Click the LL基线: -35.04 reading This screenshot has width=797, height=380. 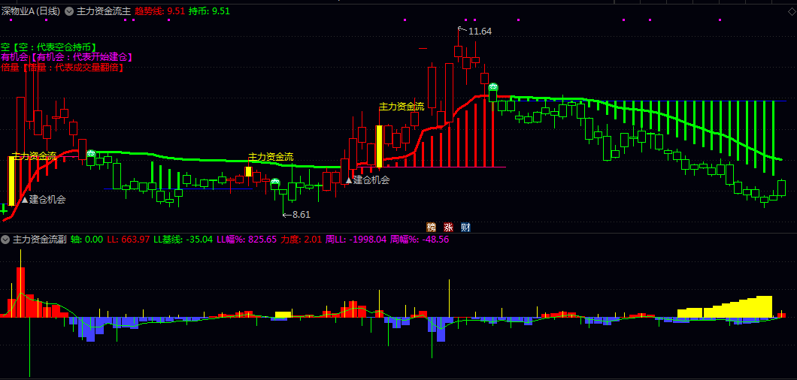click(183, 240)
